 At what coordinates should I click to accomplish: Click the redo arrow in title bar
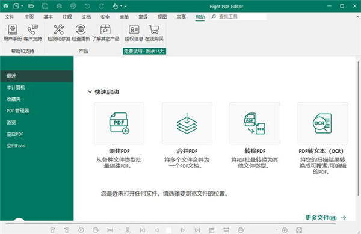(x=101, y=6)
